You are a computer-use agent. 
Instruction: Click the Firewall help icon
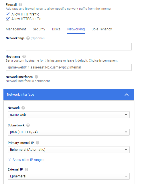[20, 5]
